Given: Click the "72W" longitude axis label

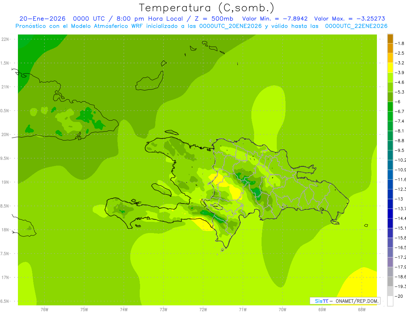Looking at the screenshot, I should pos(203,309).
